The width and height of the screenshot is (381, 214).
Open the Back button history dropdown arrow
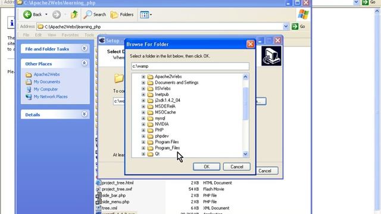point(46,14)
